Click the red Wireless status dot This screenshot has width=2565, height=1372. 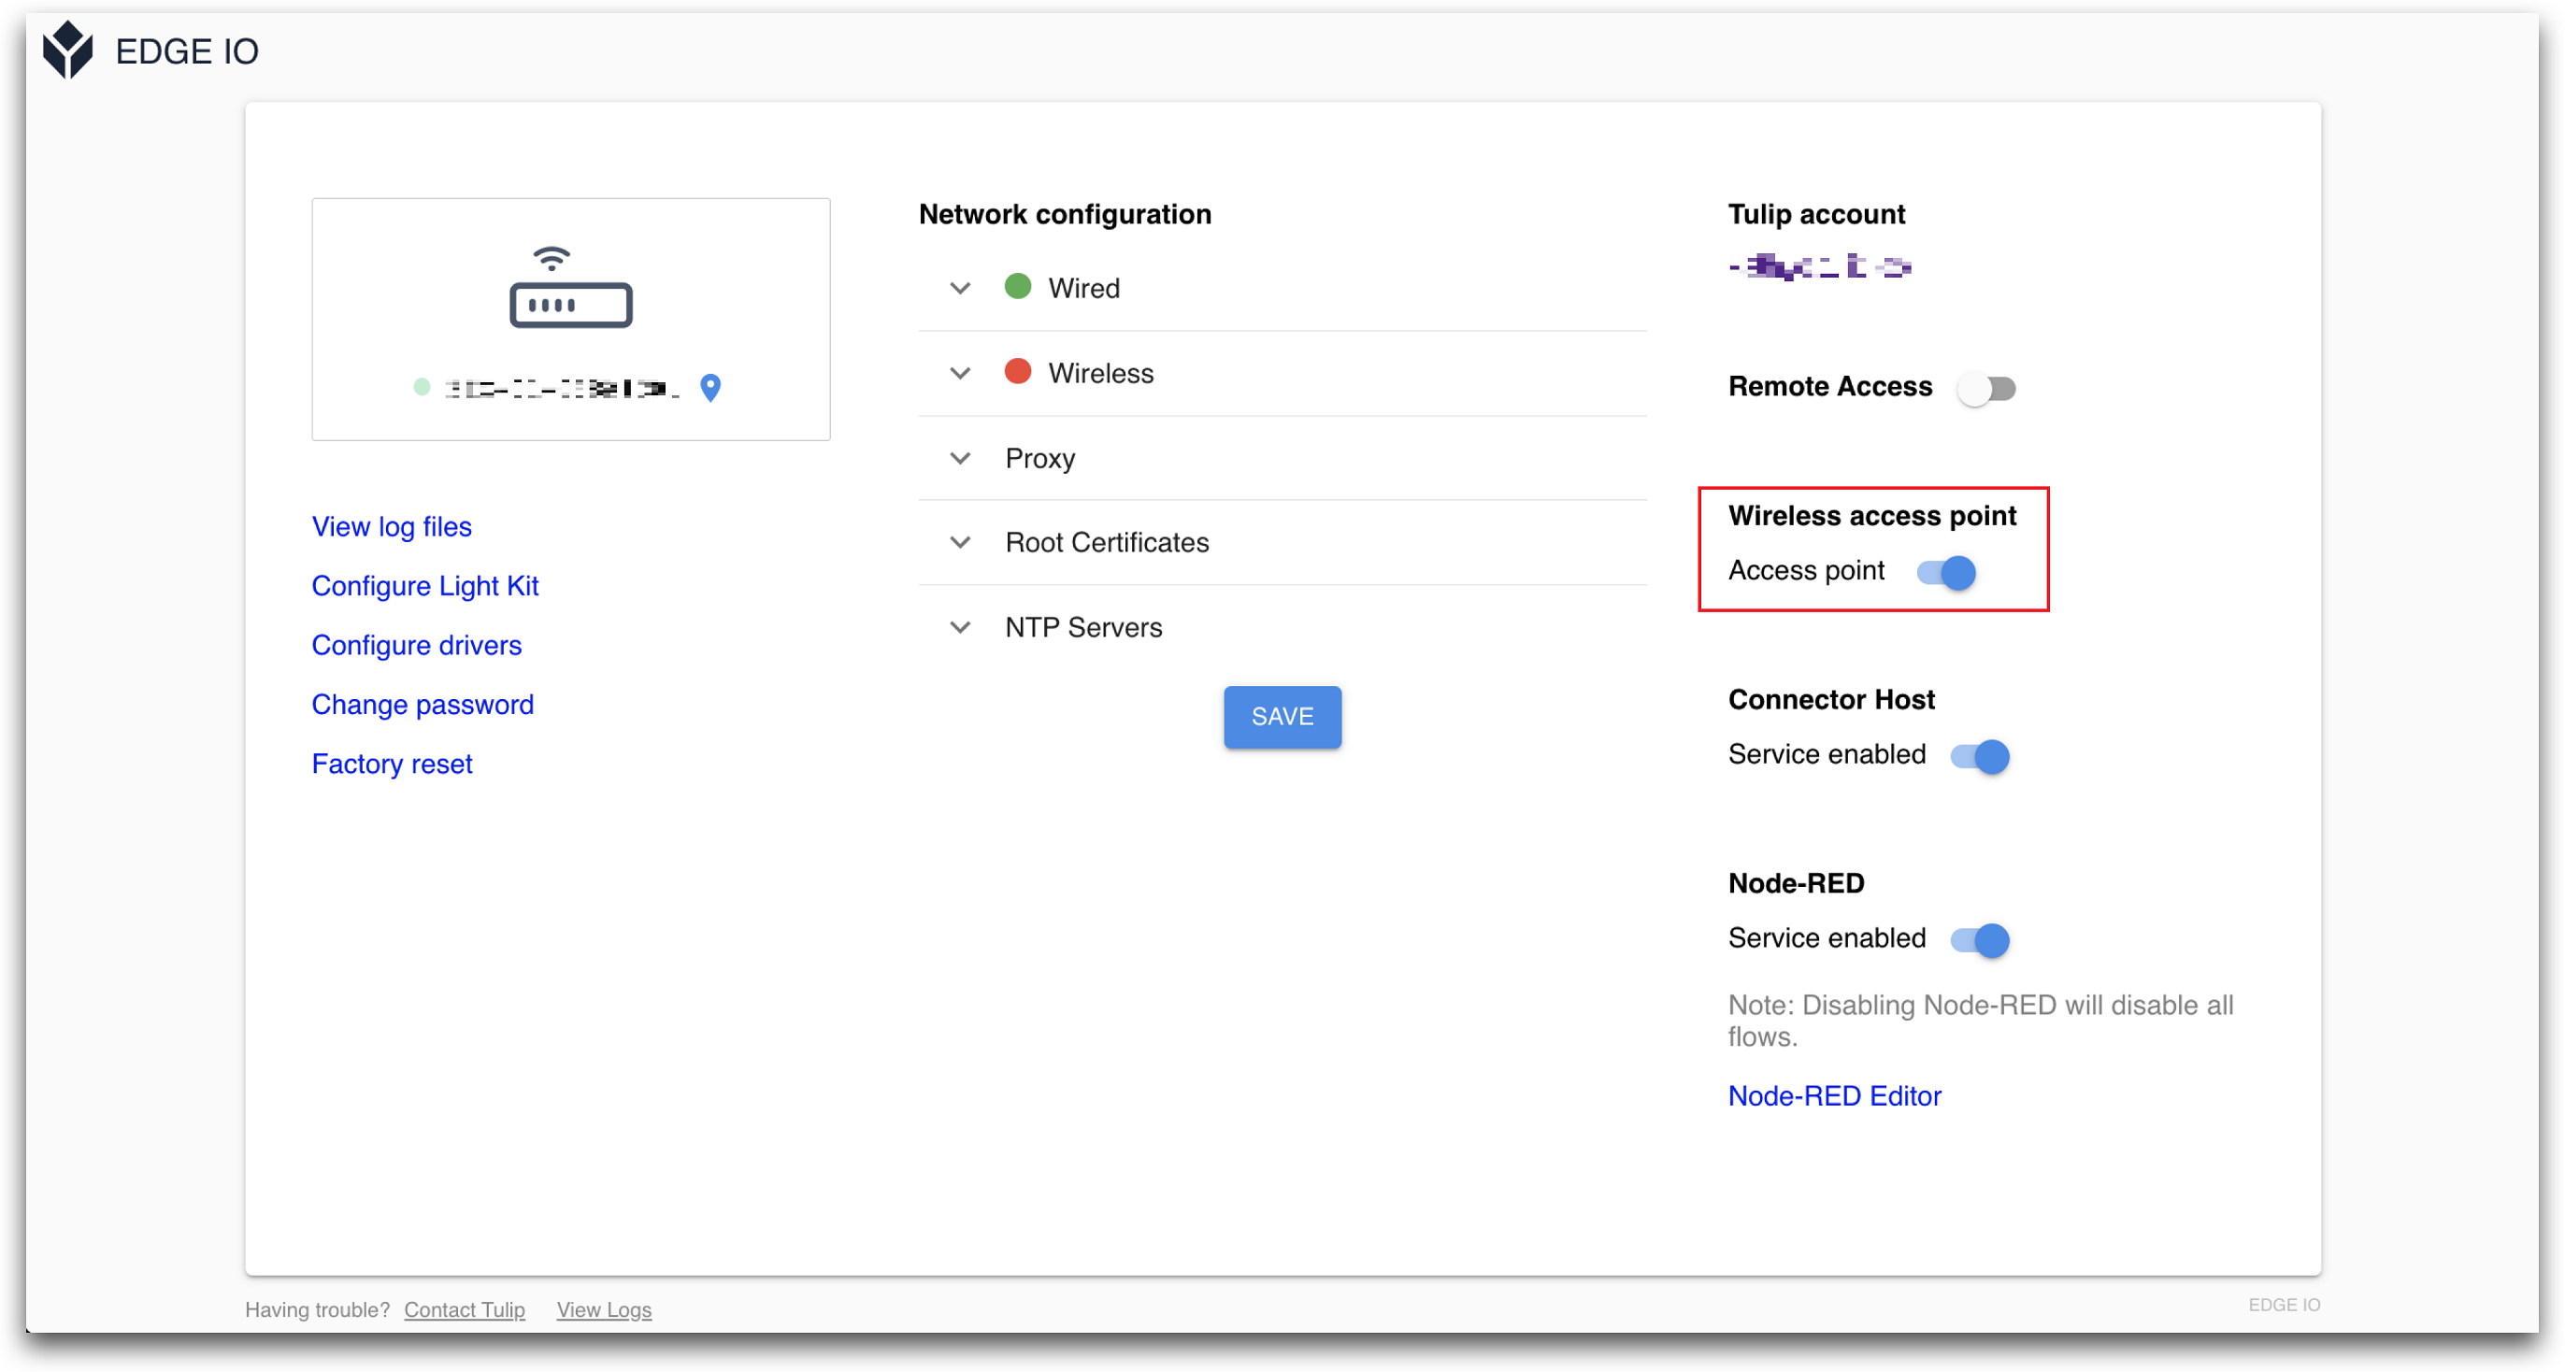tap(1018, 371)
